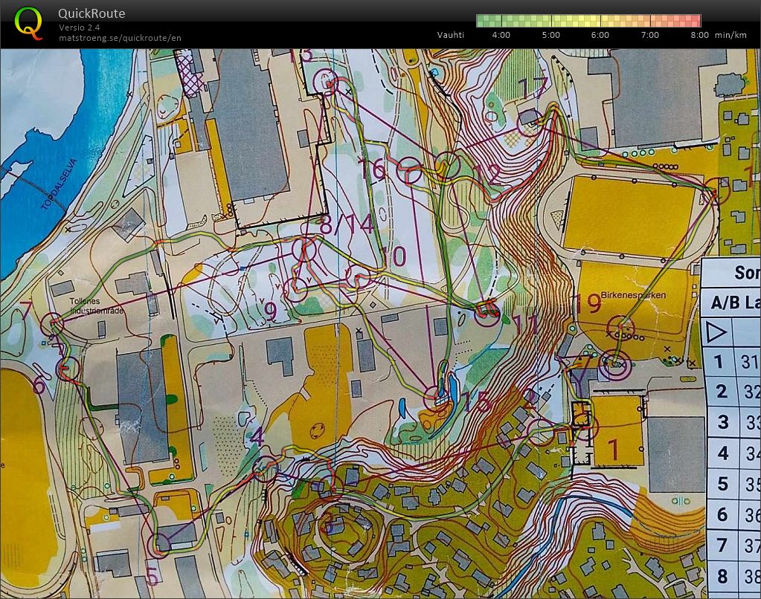Click the control number 17 on the map
The width and height of the screenshot is (761, 599).
(x=533, y=88)
